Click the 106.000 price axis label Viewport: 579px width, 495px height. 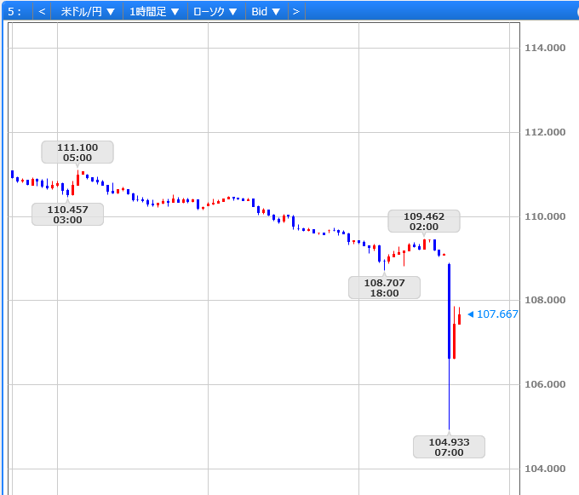click(545, 384)
